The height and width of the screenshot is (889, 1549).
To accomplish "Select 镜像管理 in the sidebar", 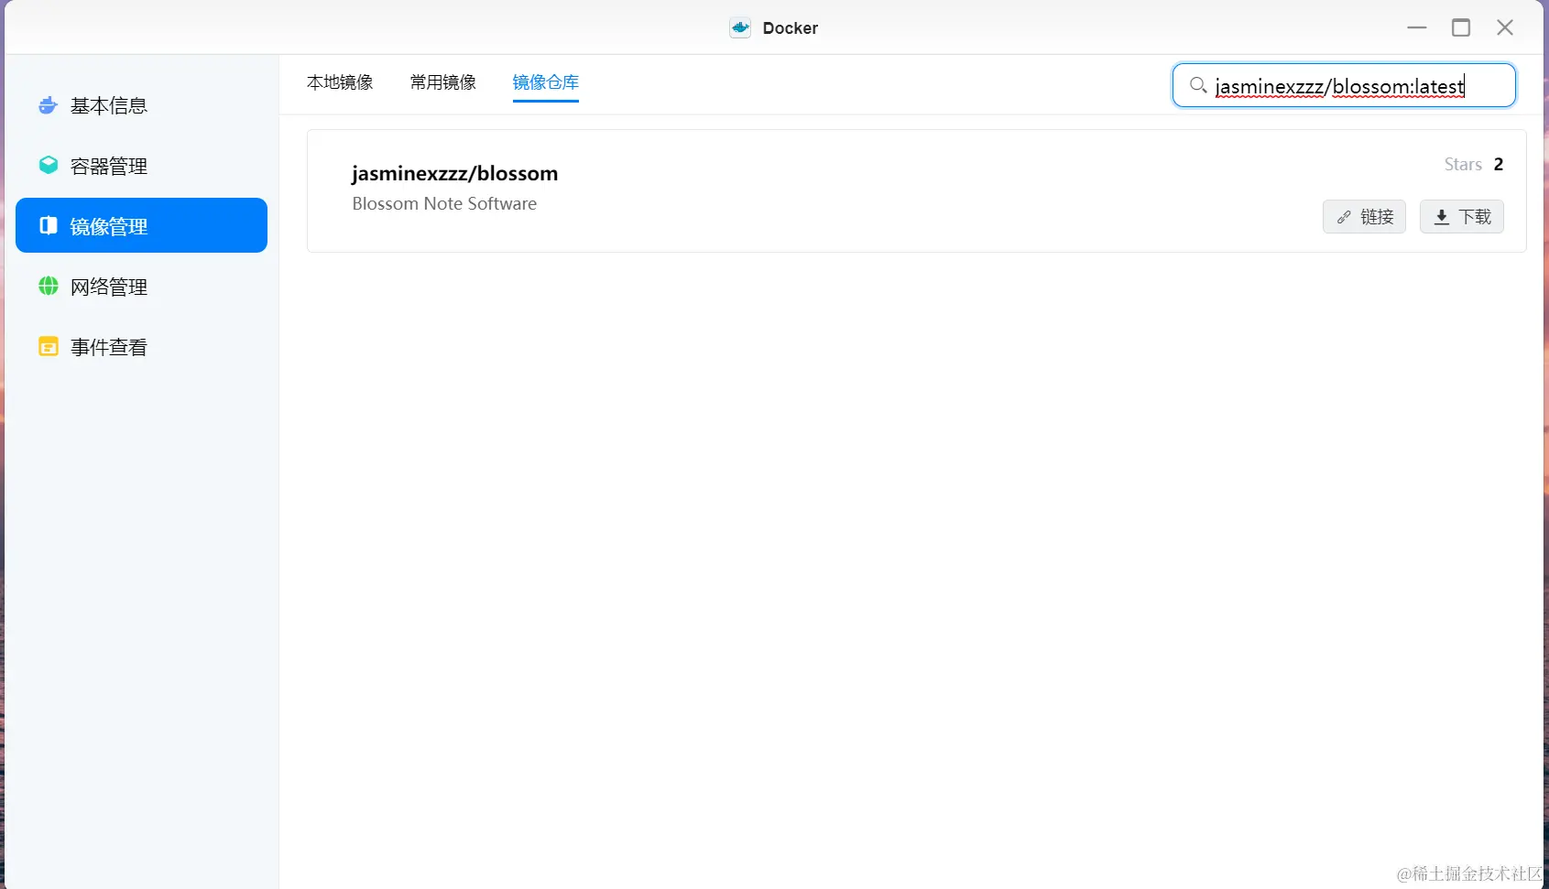I will coord(141,225).
